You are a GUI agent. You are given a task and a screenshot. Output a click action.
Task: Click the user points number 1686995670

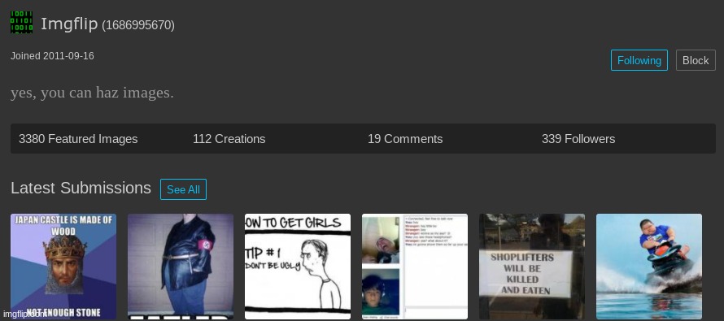point(138,25)
